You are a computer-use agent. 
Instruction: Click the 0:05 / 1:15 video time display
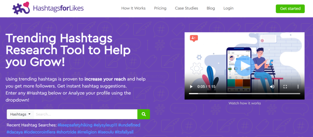pyautogui.click(x=206, y=87)
